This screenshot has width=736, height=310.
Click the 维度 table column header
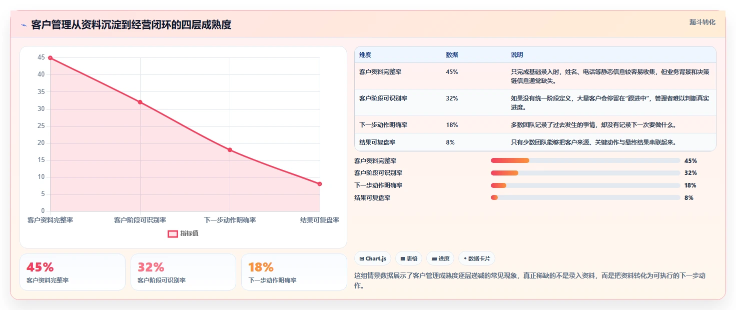(x=365, y=54)
